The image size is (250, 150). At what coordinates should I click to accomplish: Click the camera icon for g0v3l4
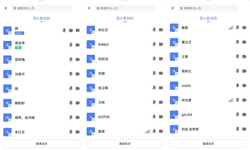point(244,115)
